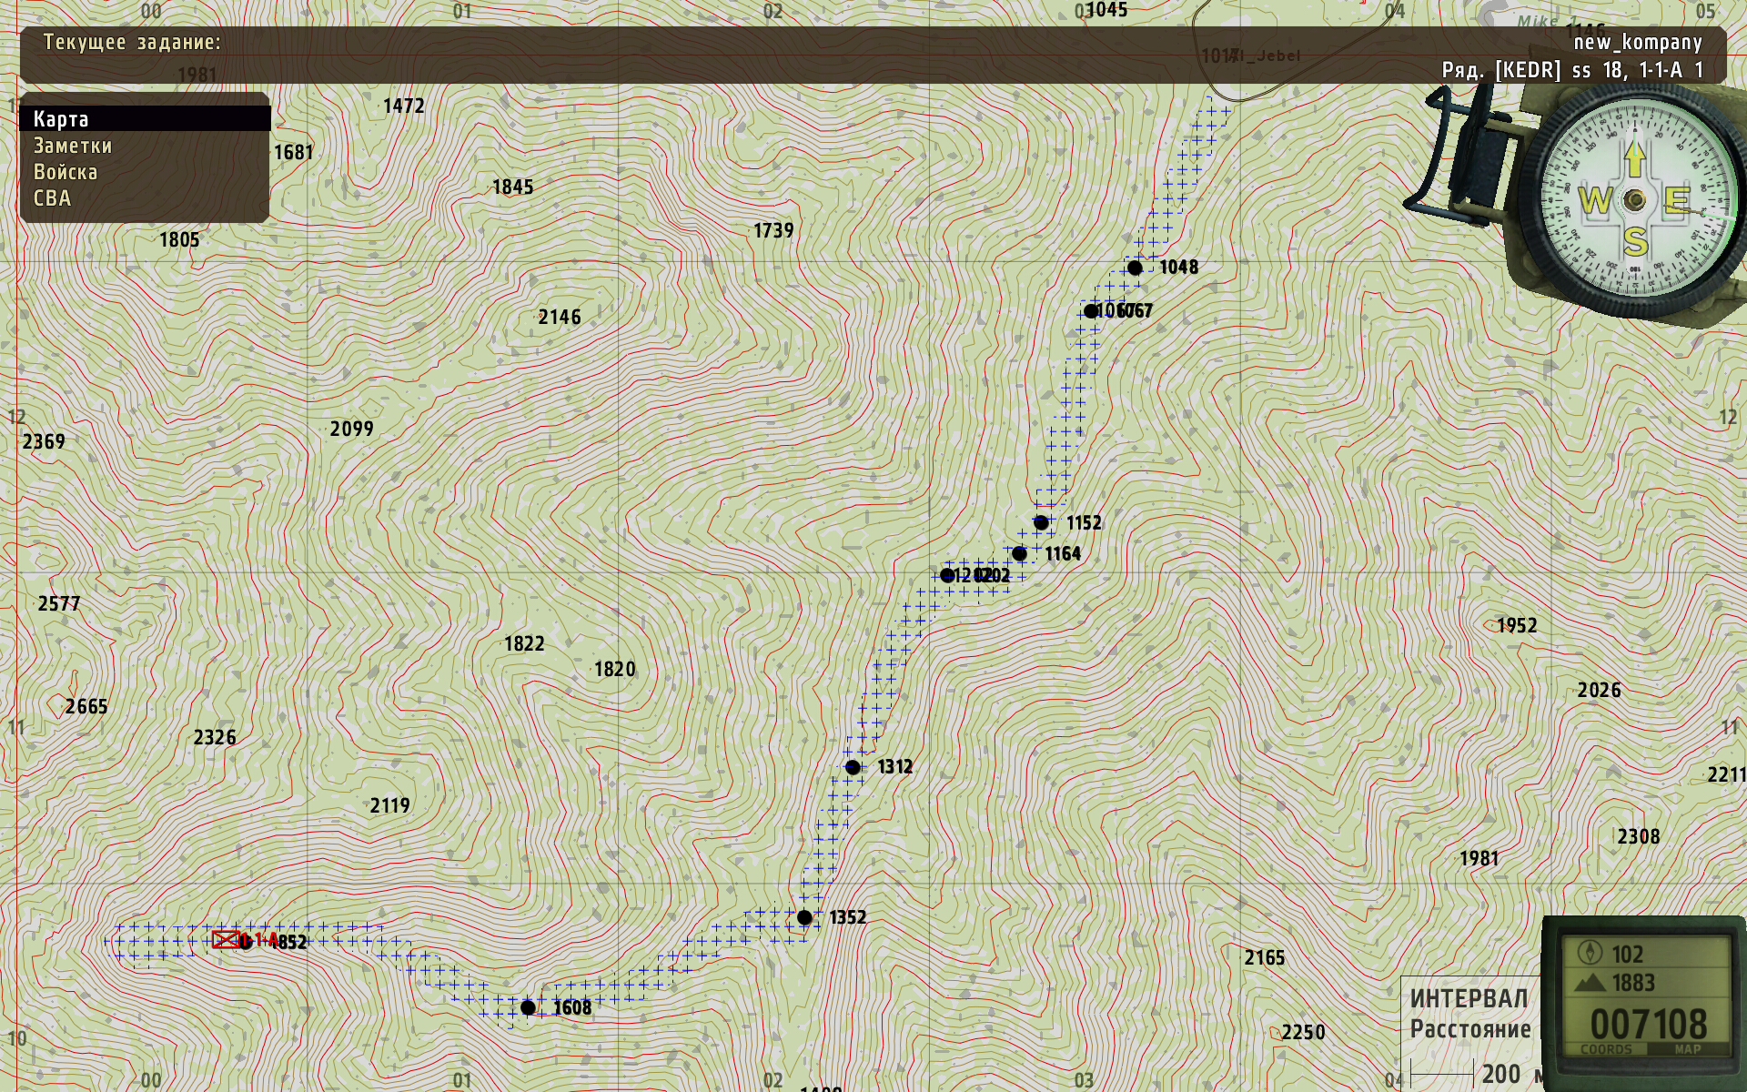Screen dimensions: 1747x1092
Task: Click elevation label 2665 on map
Action: click(x=86, y=707)
